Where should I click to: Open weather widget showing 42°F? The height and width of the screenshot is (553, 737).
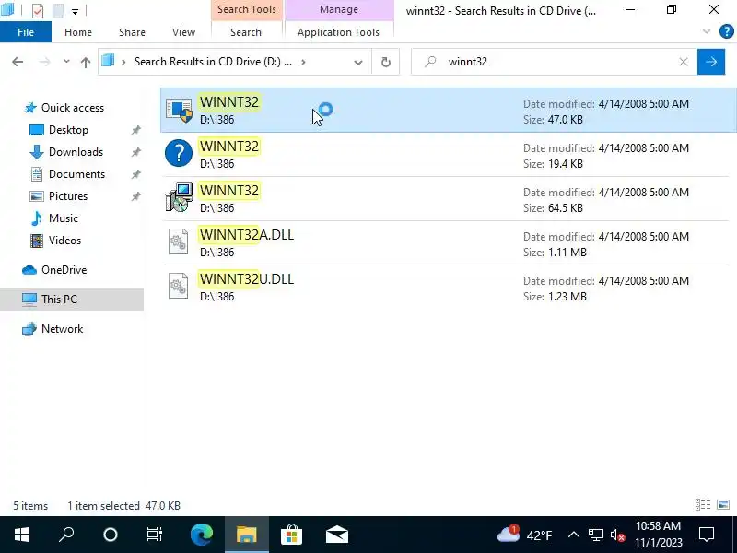click(524, 535)
